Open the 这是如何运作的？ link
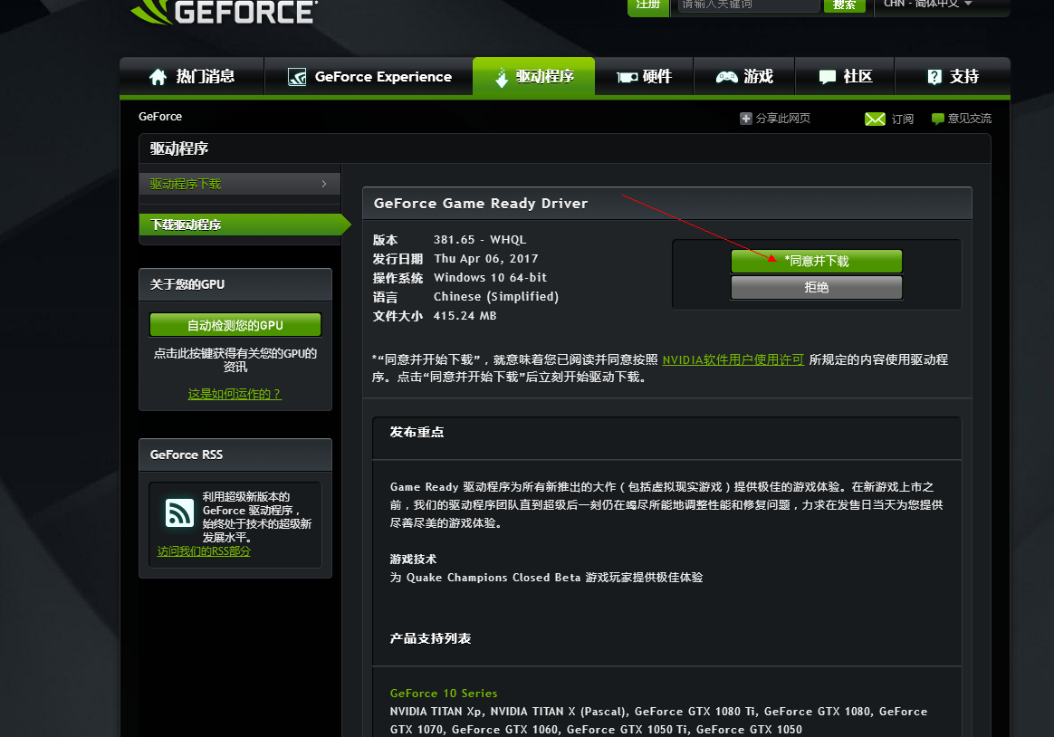Screen dimensions: 1054x737 tap(235, 394)
